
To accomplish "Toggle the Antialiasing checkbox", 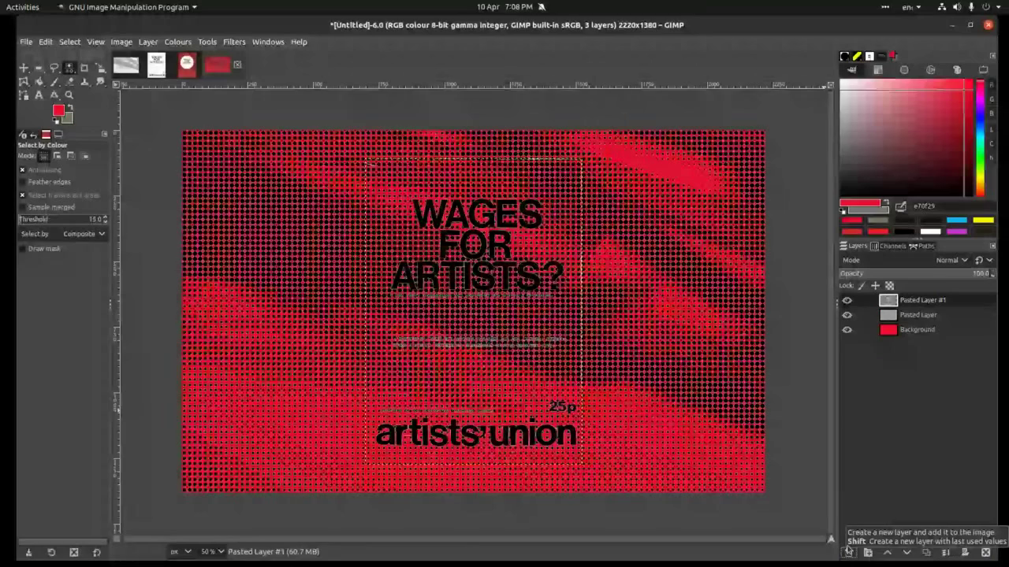I will tap(22, 170).
